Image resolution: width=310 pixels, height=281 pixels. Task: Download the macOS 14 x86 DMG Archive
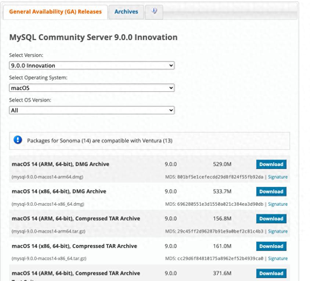(x=271, y=191)
